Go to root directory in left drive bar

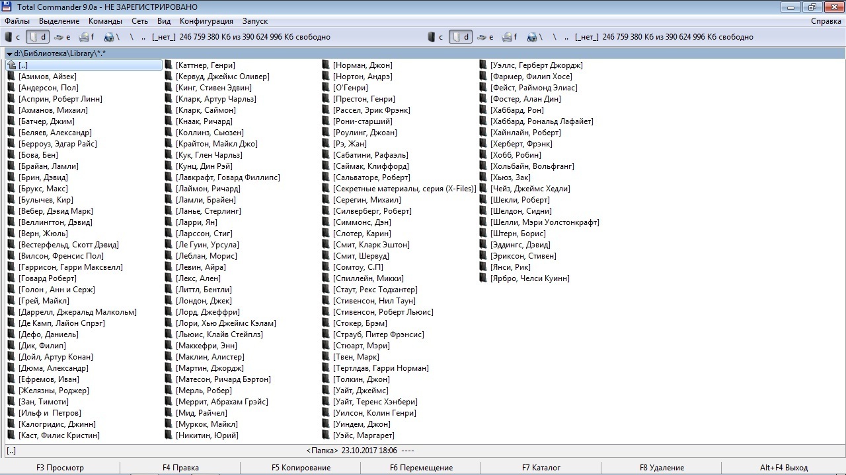132,37
